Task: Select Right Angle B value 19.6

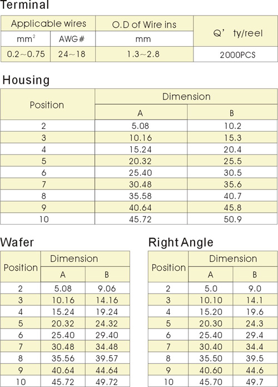Action: tap(255, 312)
